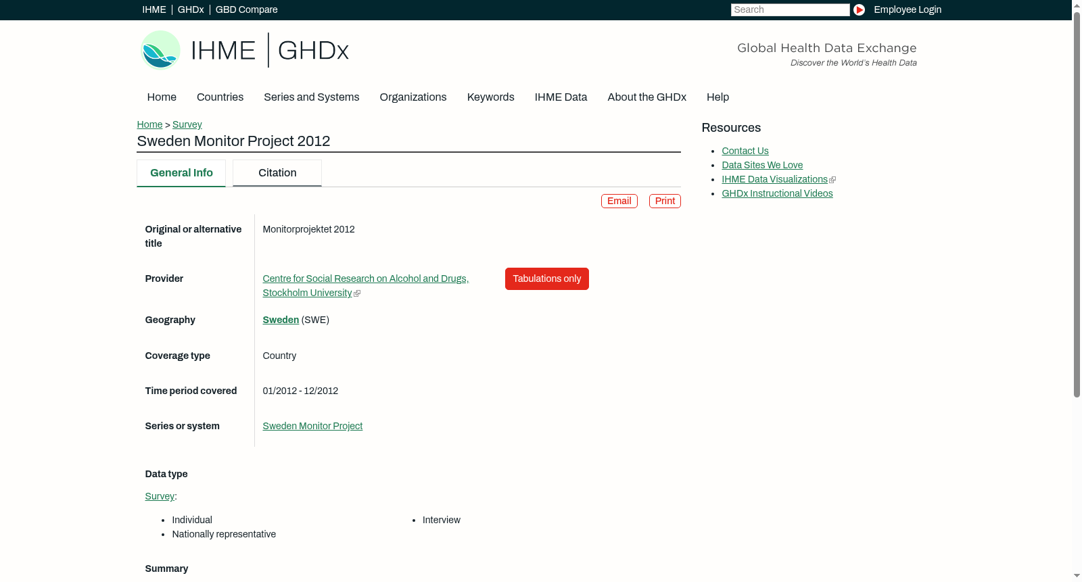This screenshot has height=582, width=1082.
Task: Click the Survey breadcrumb link
Action: click(x=187, y=124)
